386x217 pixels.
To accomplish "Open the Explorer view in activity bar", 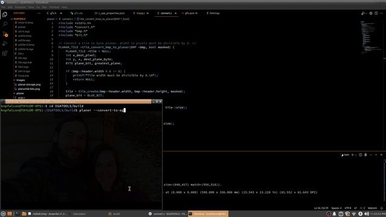I will (5, 14).
